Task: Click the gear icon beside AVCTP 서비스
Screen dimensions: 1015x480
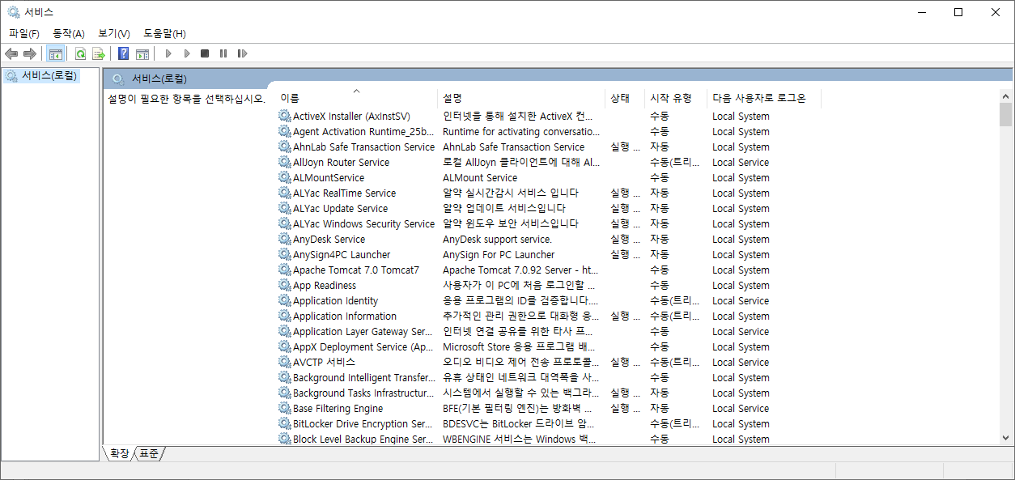Action: click(x=284, y=362)
